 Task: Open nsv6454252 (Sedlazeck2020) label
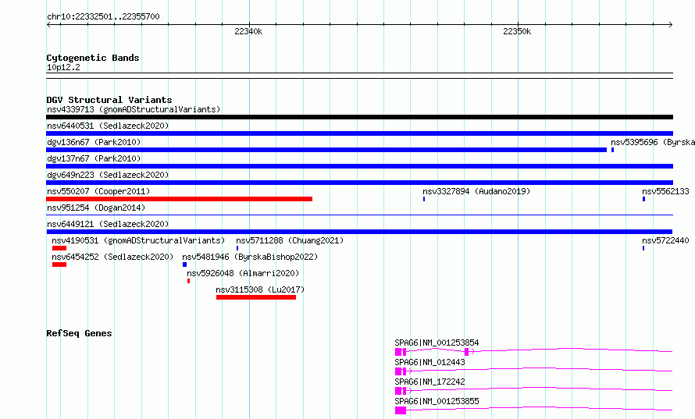pos(112,257)
